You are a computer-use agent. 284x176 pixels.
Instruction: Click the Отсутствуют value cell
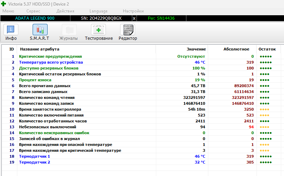coord(191,56)
